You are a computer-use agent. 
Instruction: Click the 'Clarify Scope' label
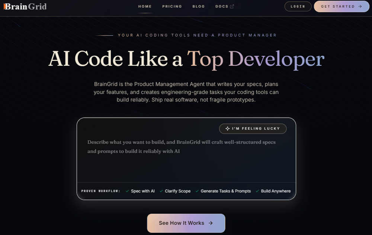[178, 191]
